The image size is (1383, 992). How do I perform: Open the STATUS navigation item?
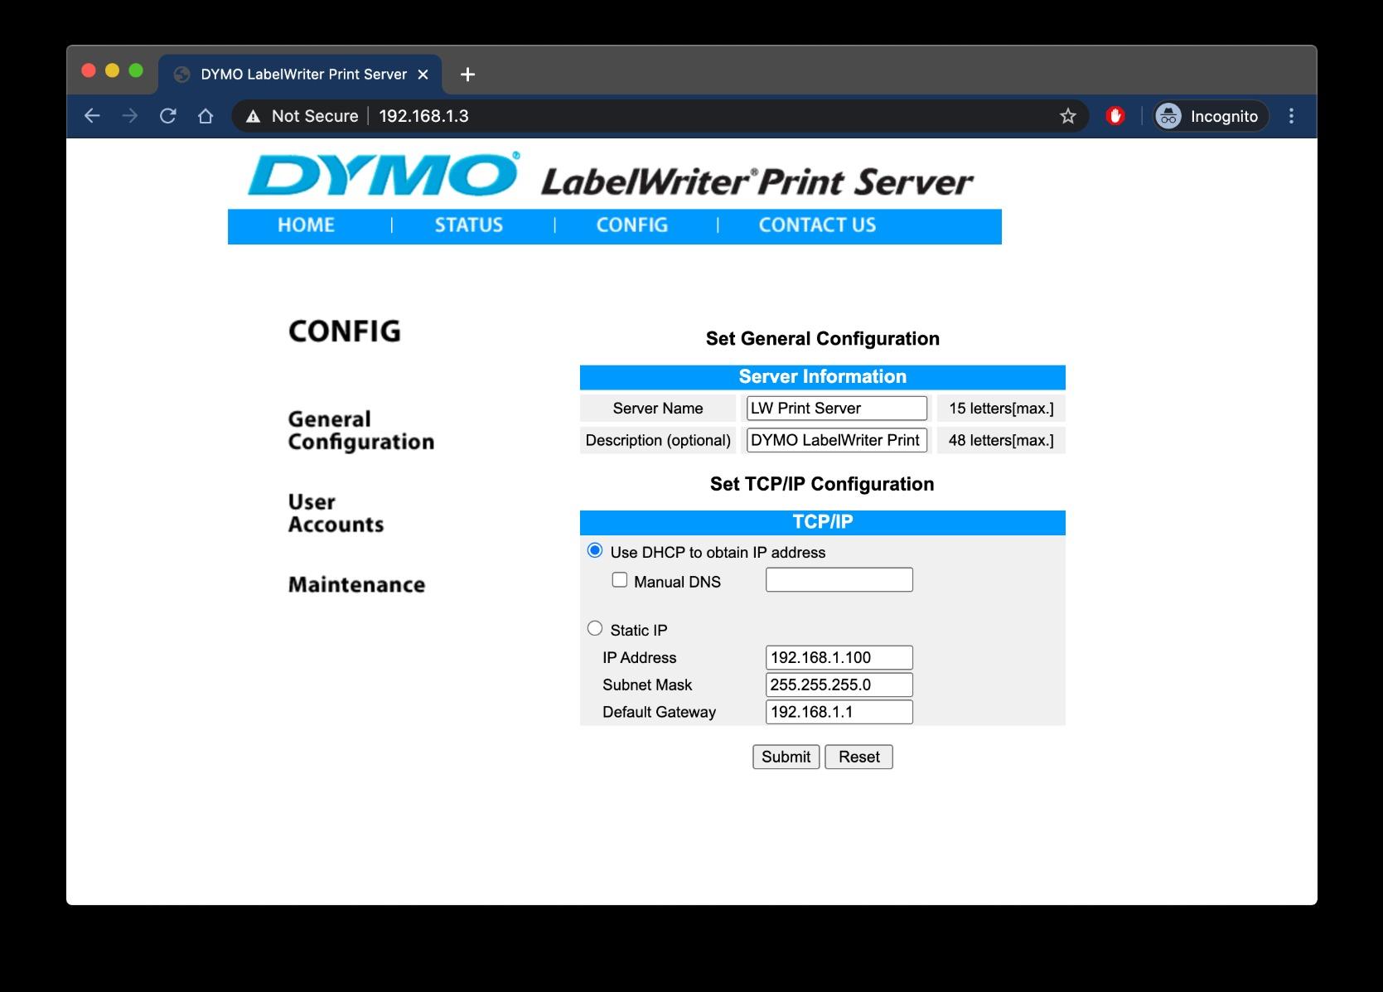tap(469, 225)
